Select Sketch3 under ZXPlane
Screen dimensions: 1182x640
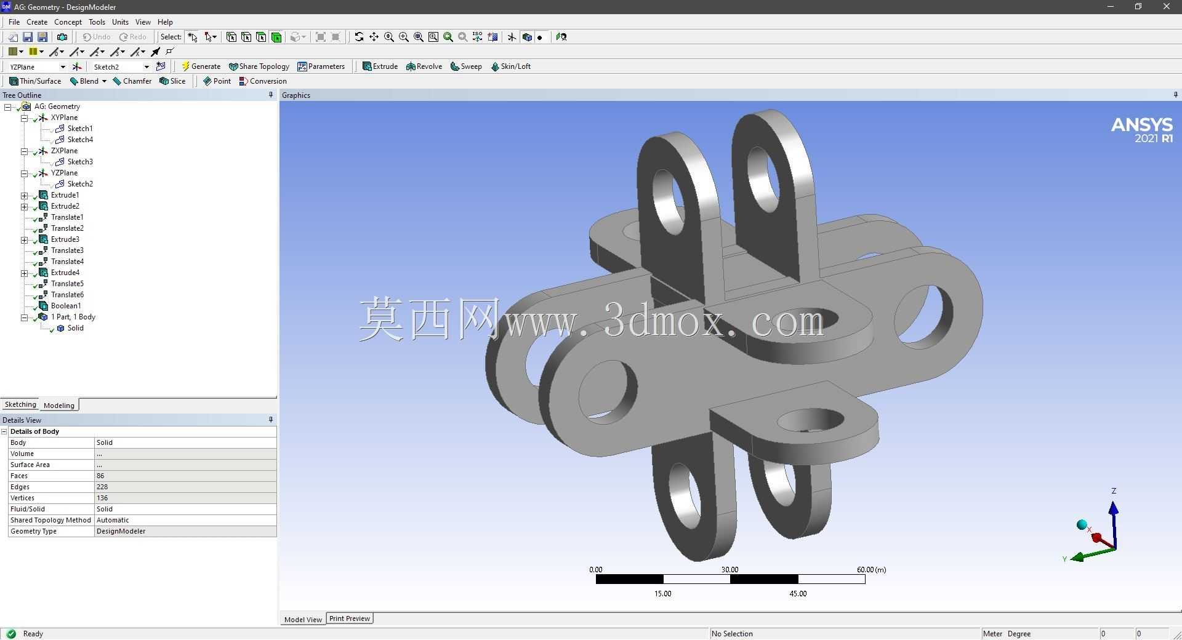pyautogui.click(x=80, y=162)
